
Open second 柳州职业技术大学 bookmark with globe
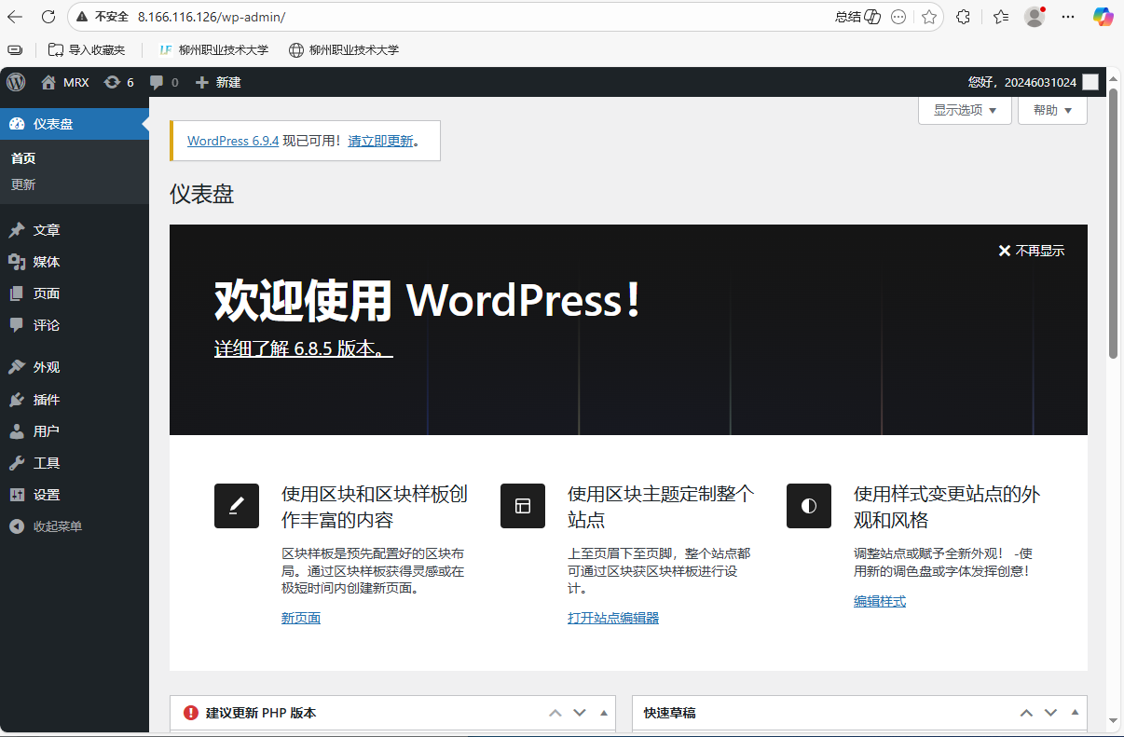click(x=344, y=49)
